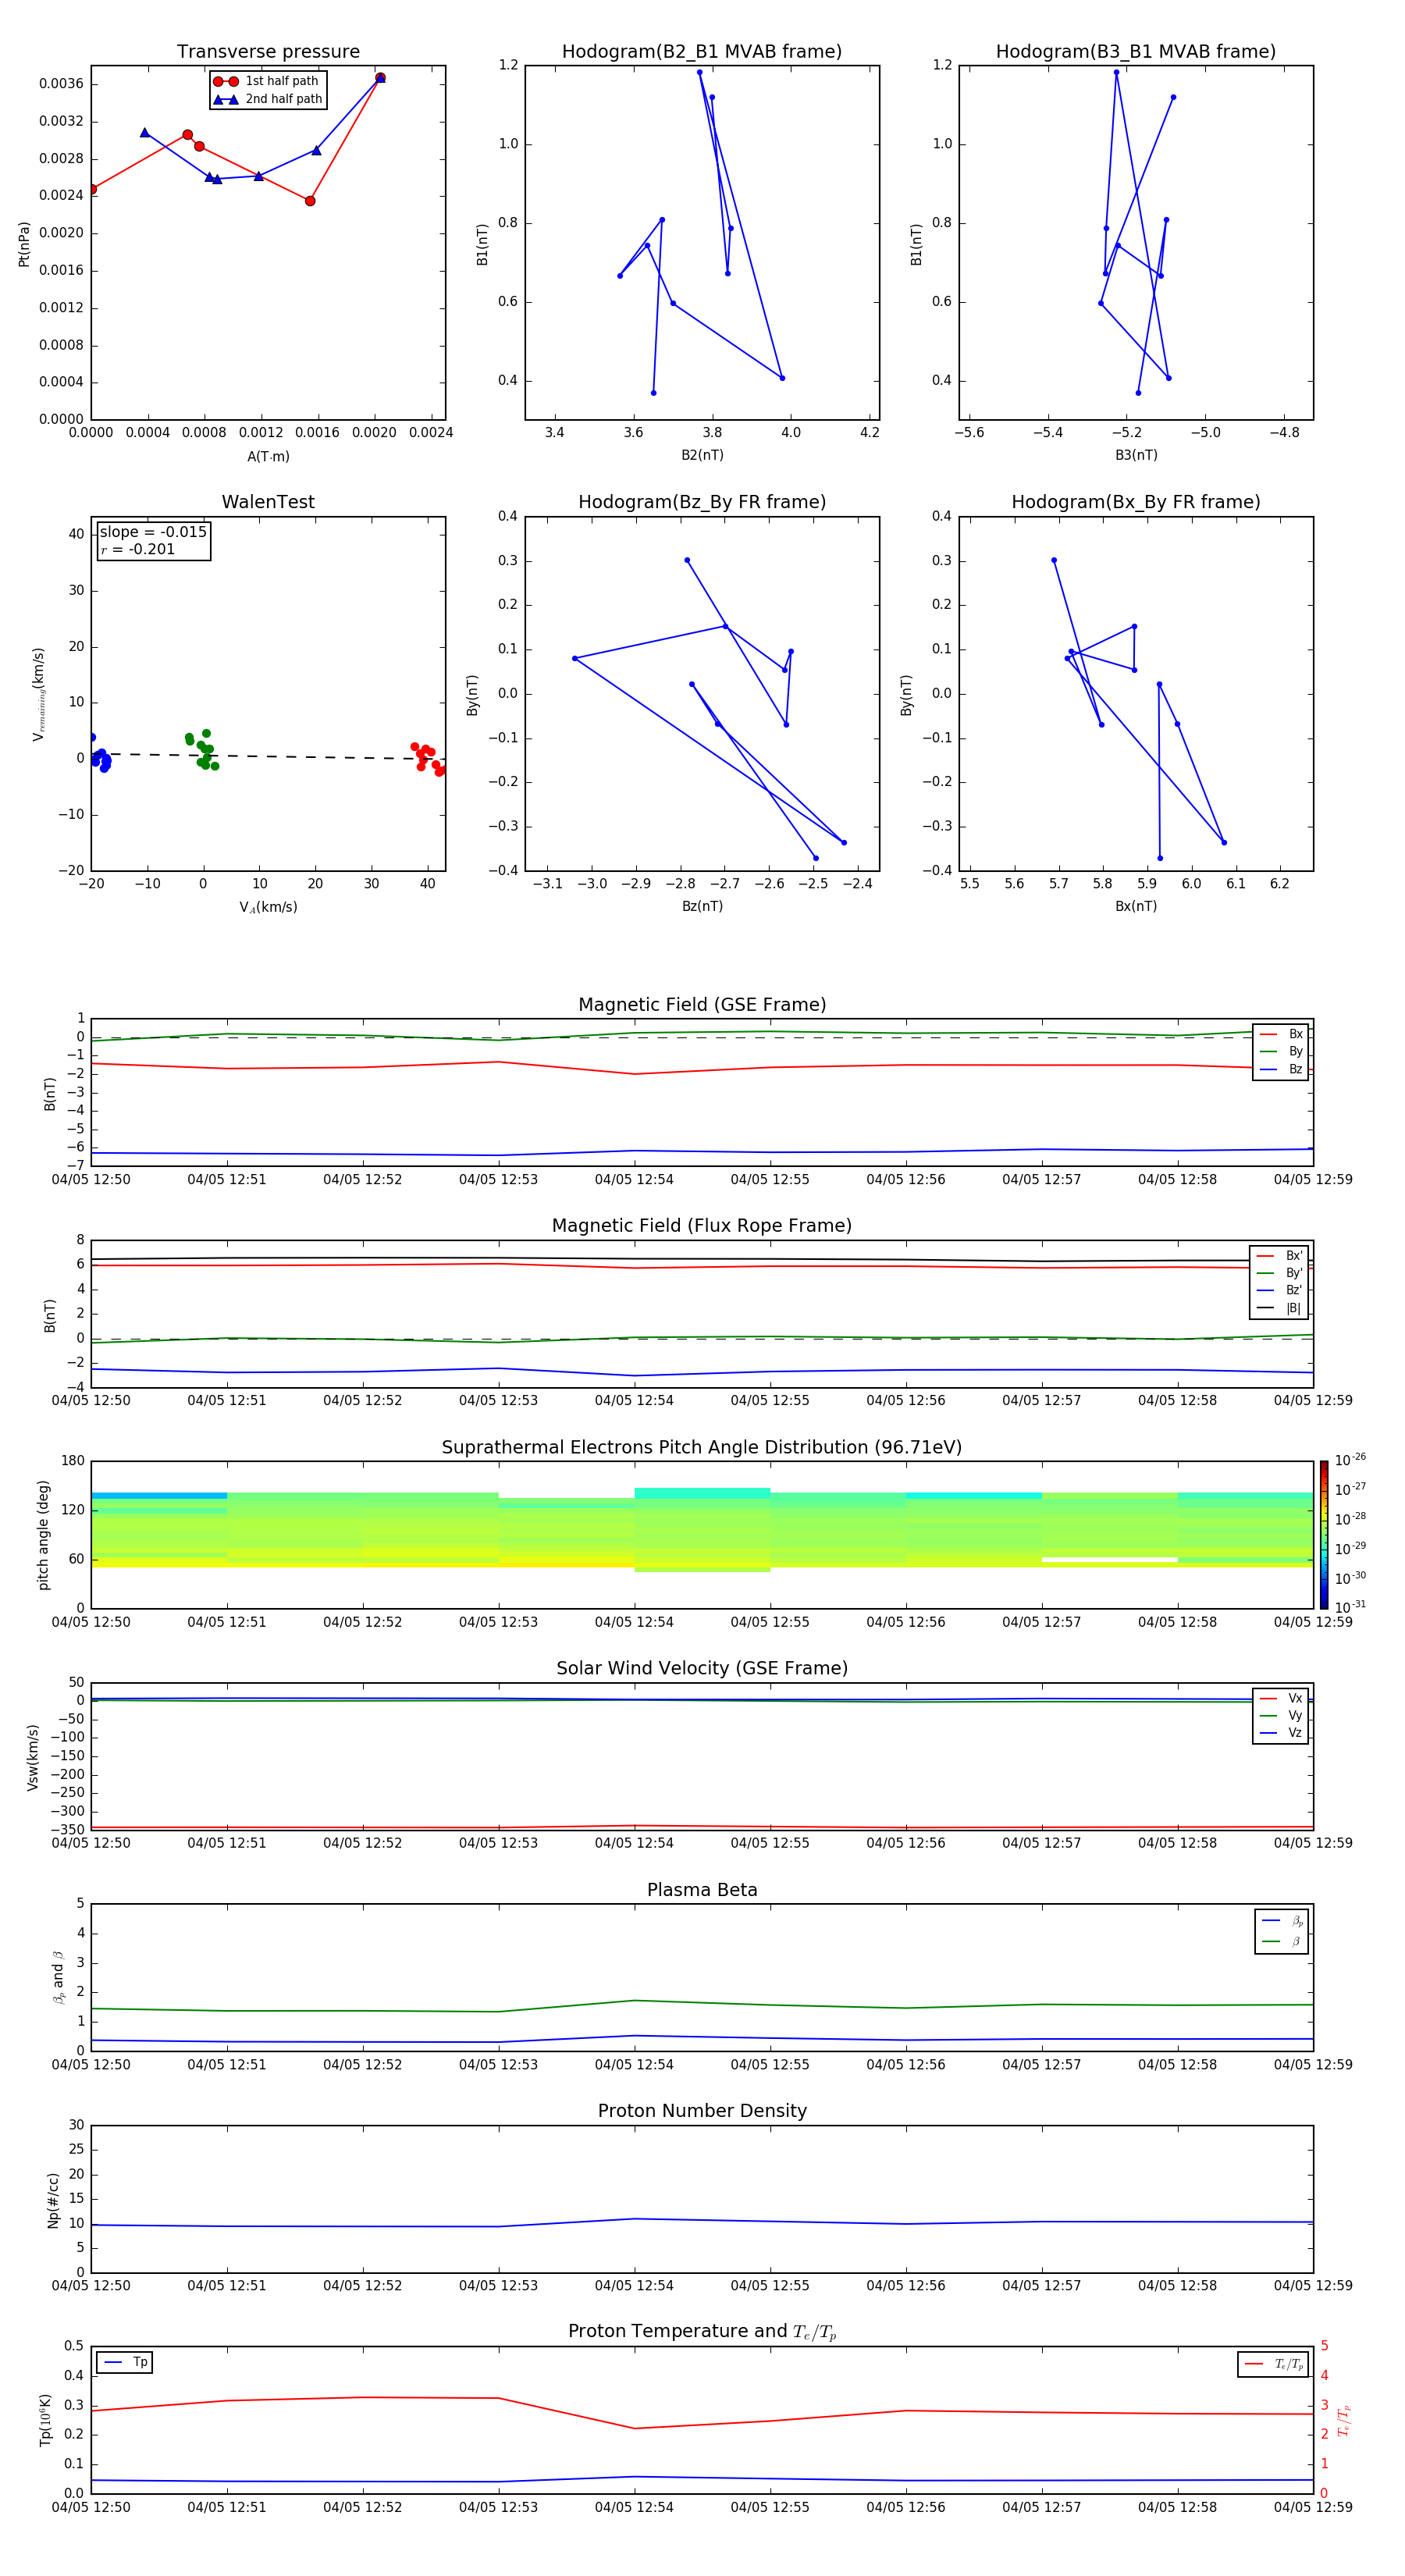Select the By' entry in Flux Rope legend
1405x2576 pixels.
point(1279,1273)
